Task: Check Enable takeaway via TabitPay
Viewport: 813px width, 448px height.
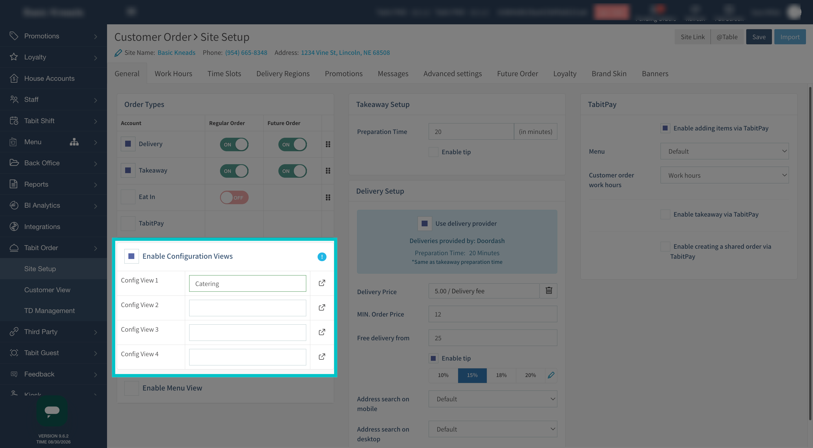Action: [x=665, y=214]
